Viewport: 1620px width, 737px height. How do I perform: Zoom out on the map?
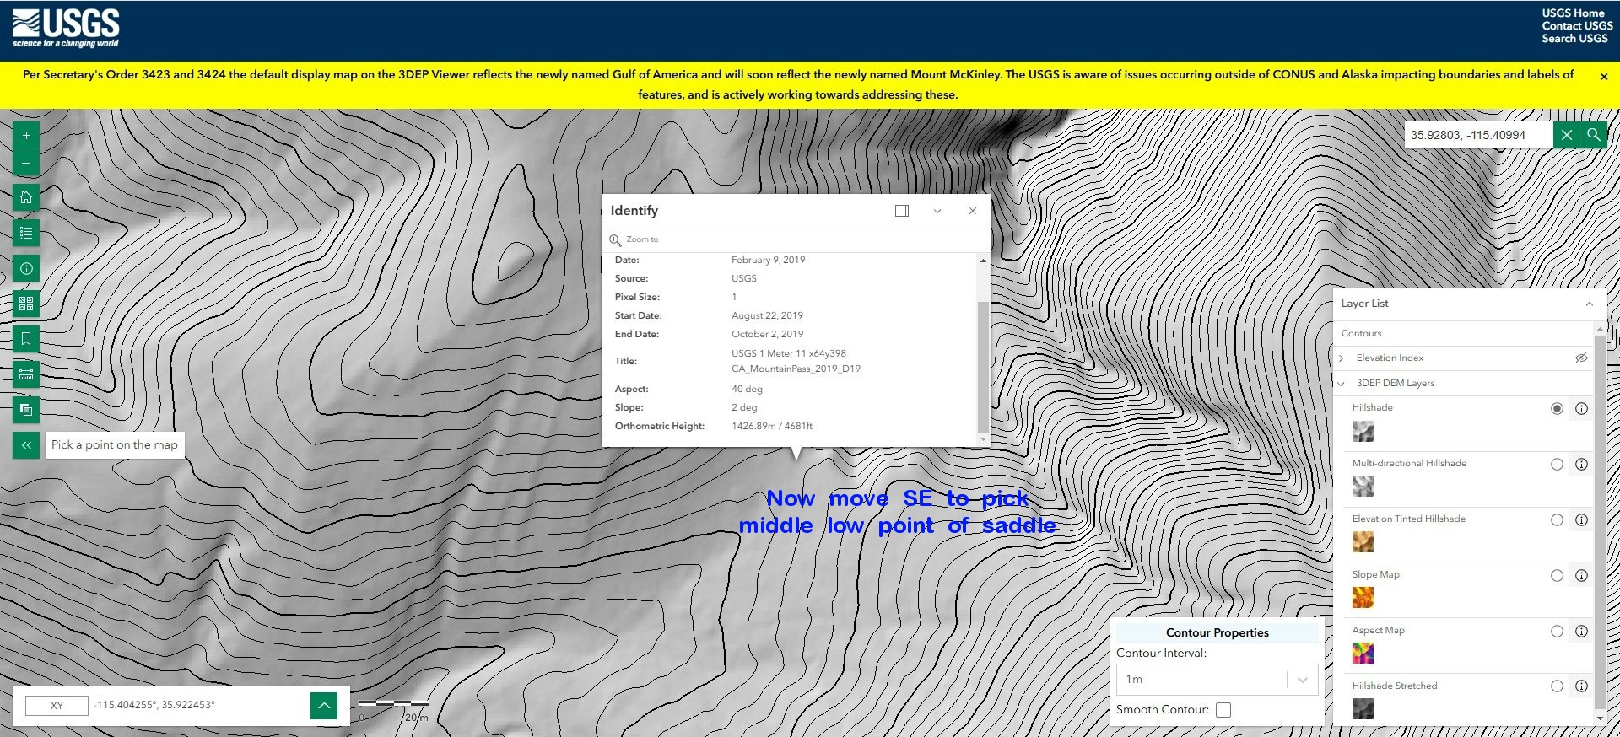point(26,164)
